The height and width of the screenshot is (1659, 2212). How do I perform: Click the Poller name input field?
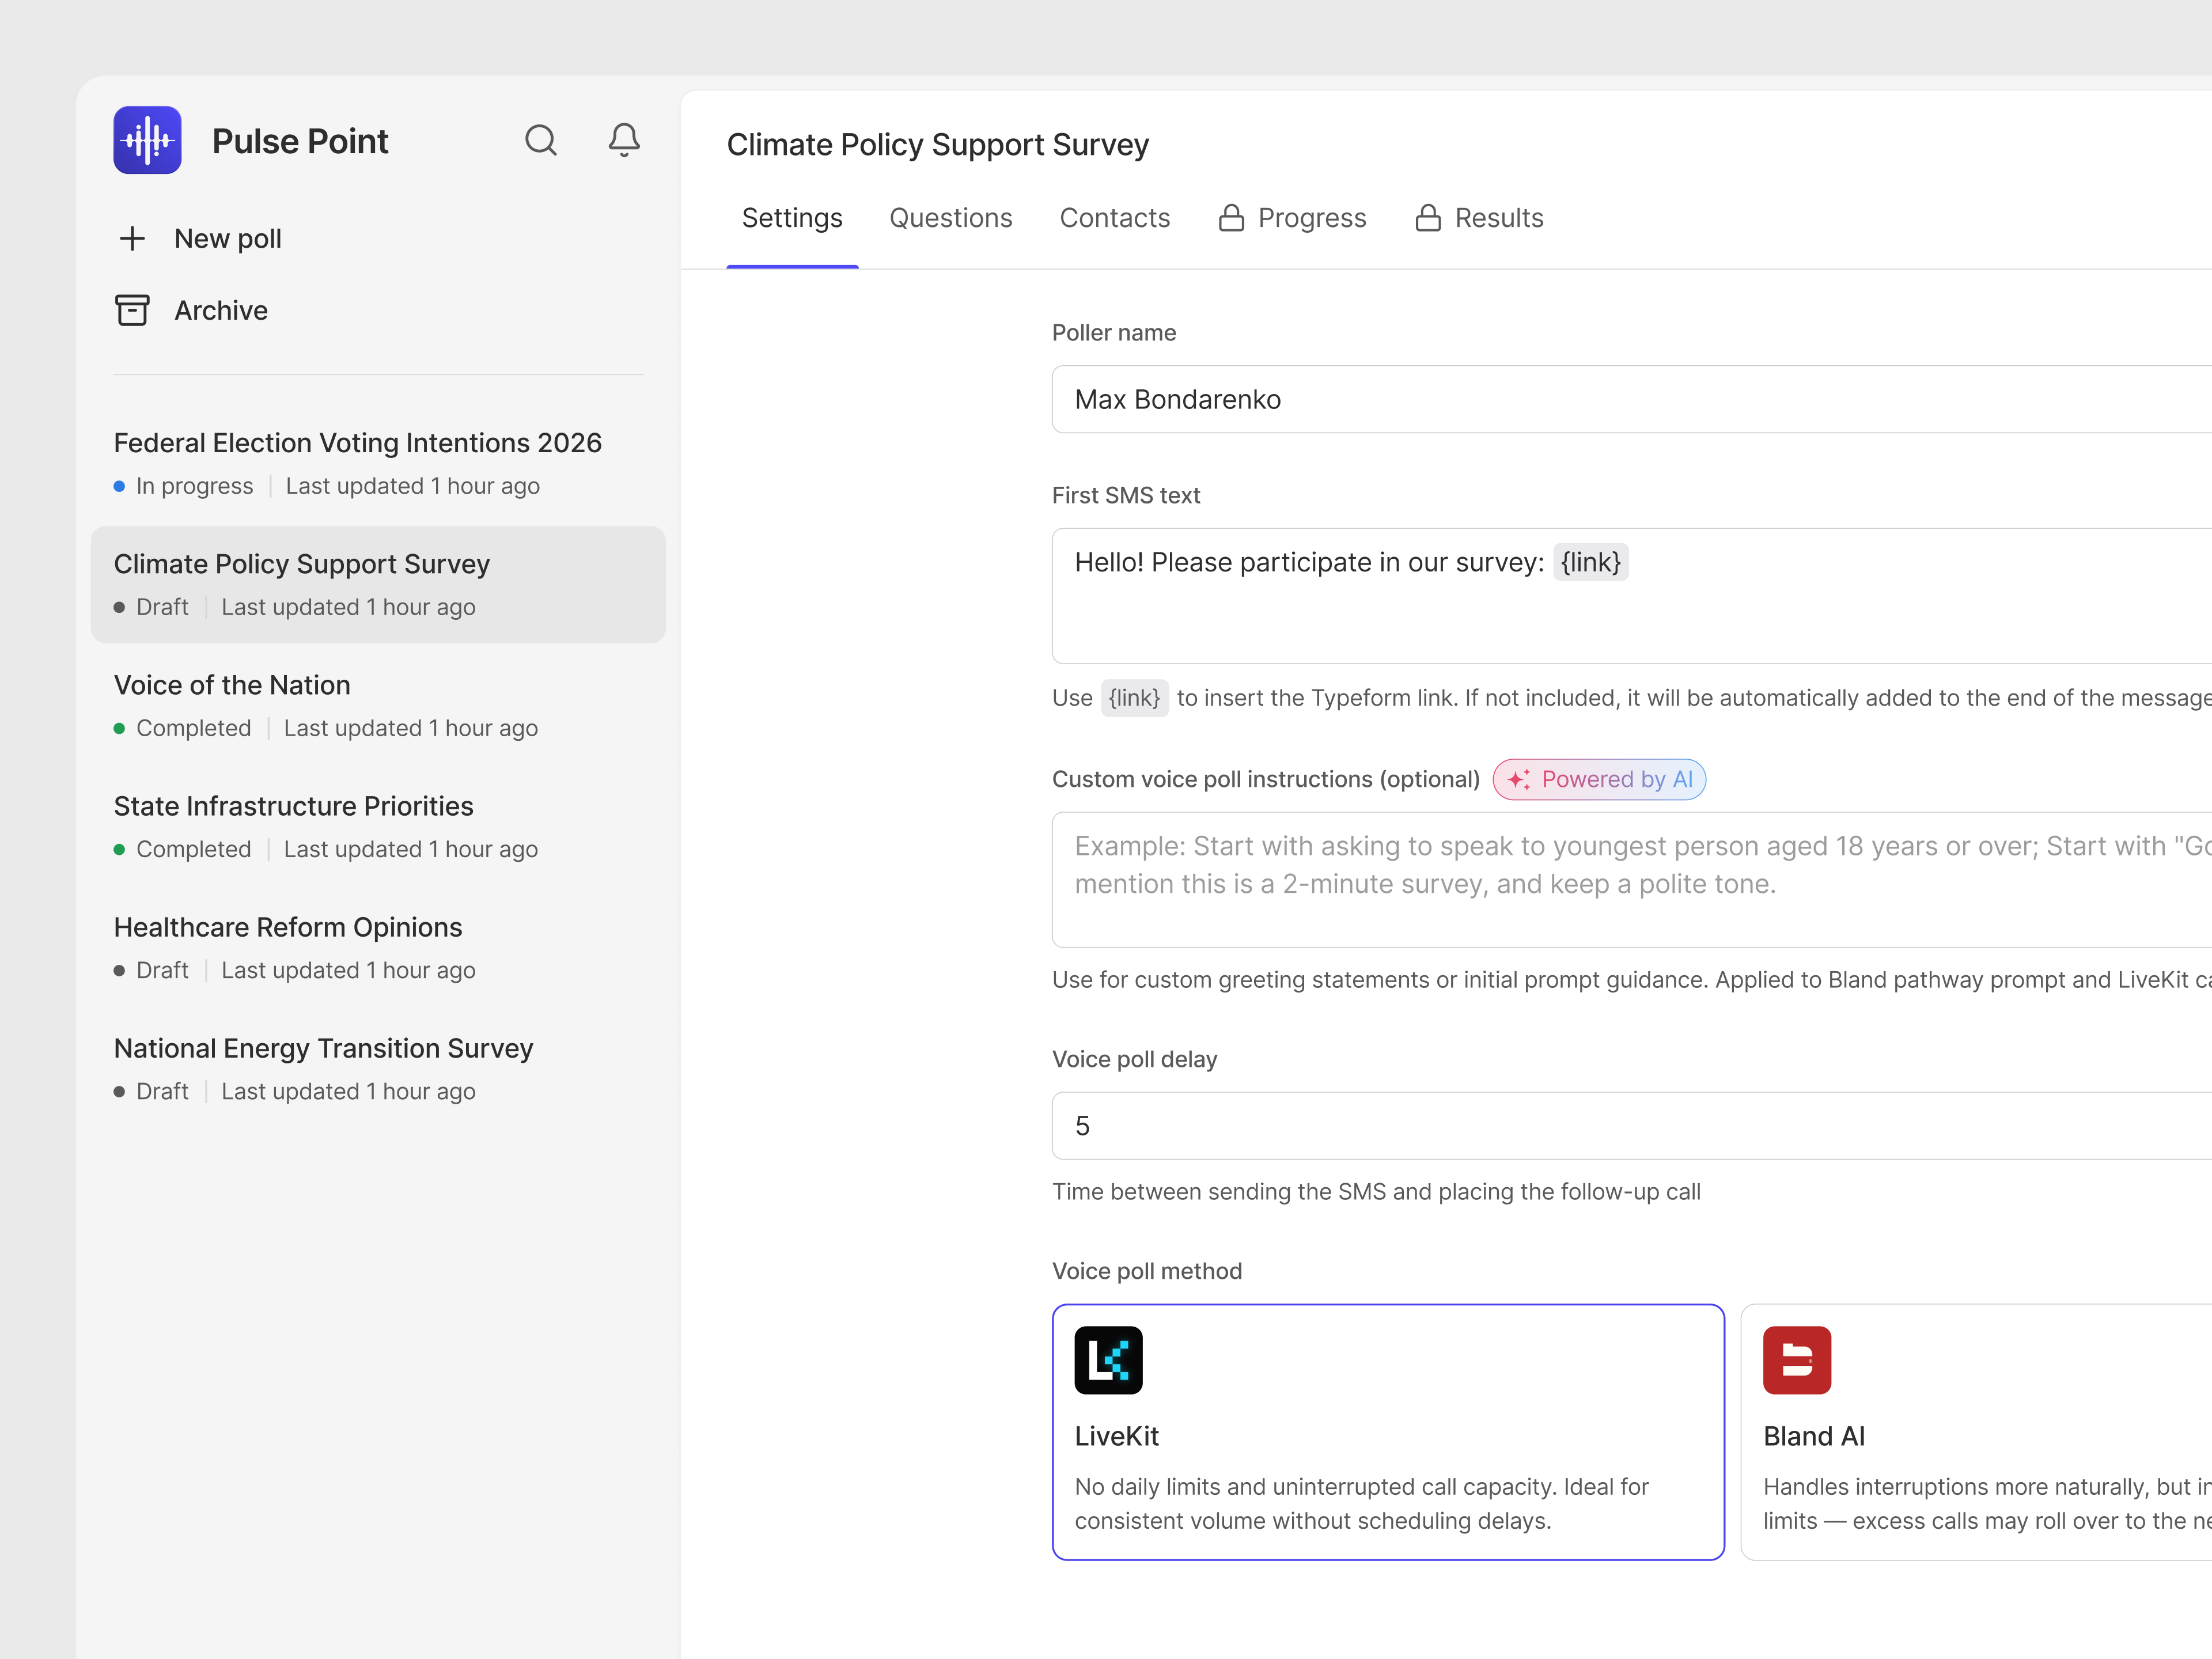coord(1632,399)
